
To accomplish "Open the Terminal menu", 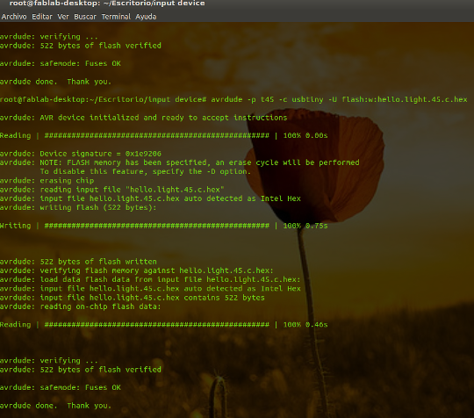I will click(x=116, y=17).
